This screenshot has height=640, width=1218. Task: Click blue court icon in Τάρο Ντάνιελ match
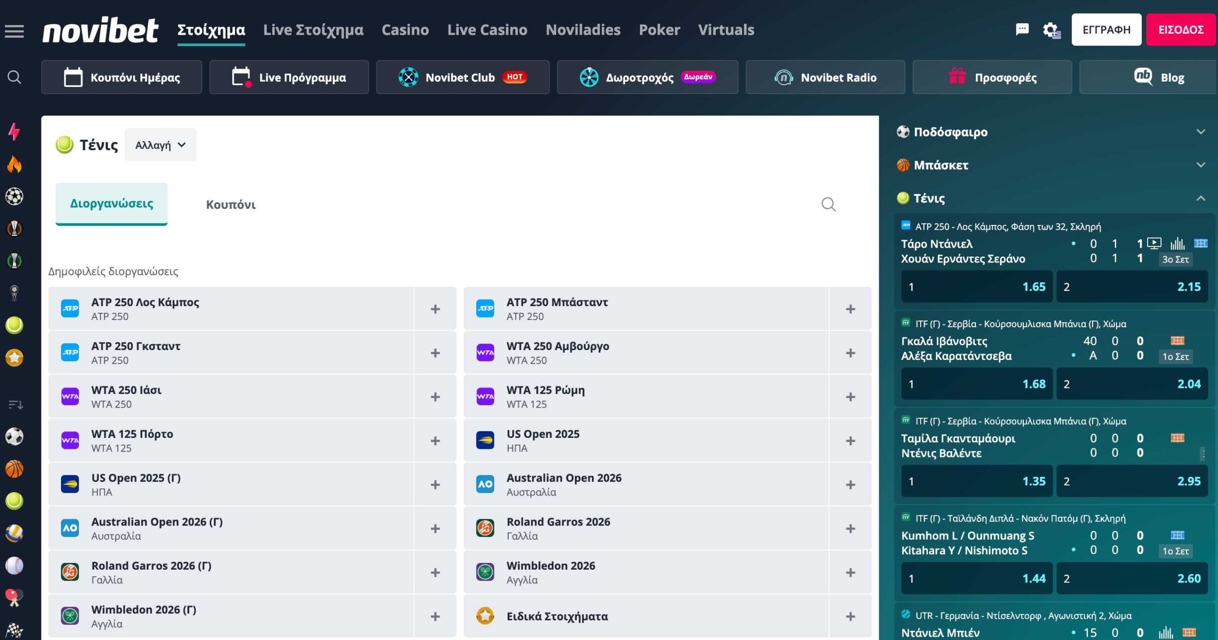1201,243
